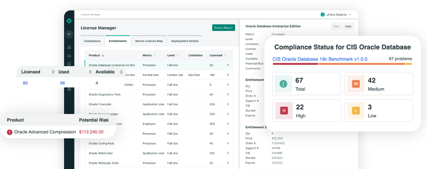The height and width of the screenshot is (169, 427).
Task: Select the Medium 42 problems card
Action: point(379,84)
